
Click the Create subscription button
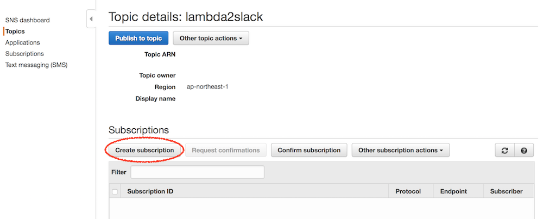[x=144, y=150]
